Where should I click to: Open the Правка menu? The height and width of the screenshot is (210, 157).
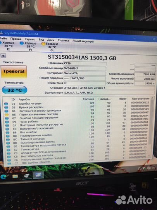(16, 39)
